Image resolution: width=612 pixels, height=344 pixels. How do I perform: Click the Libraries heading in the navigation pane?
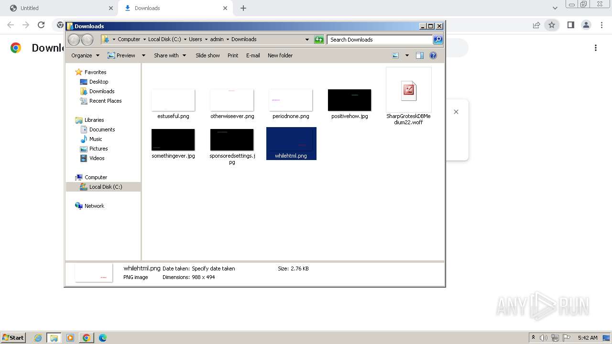point(94,120)
